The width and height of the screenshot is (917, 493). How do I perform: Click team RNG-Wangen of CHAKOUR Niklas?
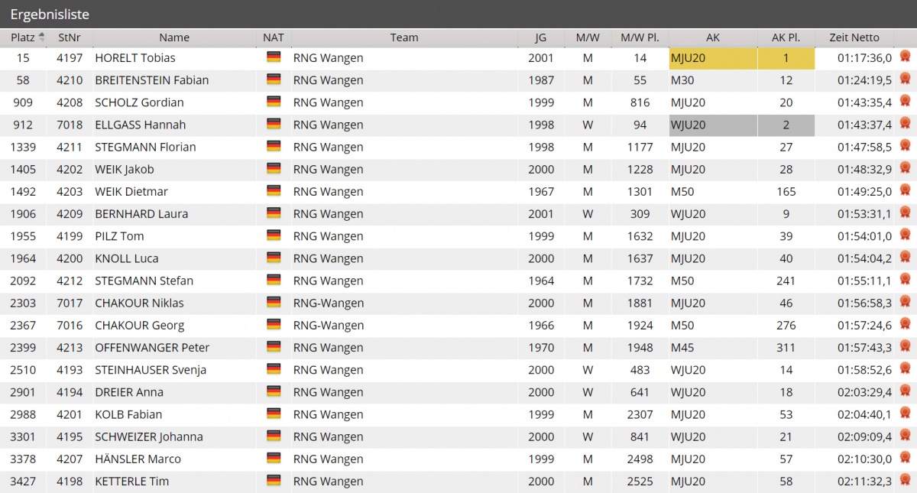329,303
